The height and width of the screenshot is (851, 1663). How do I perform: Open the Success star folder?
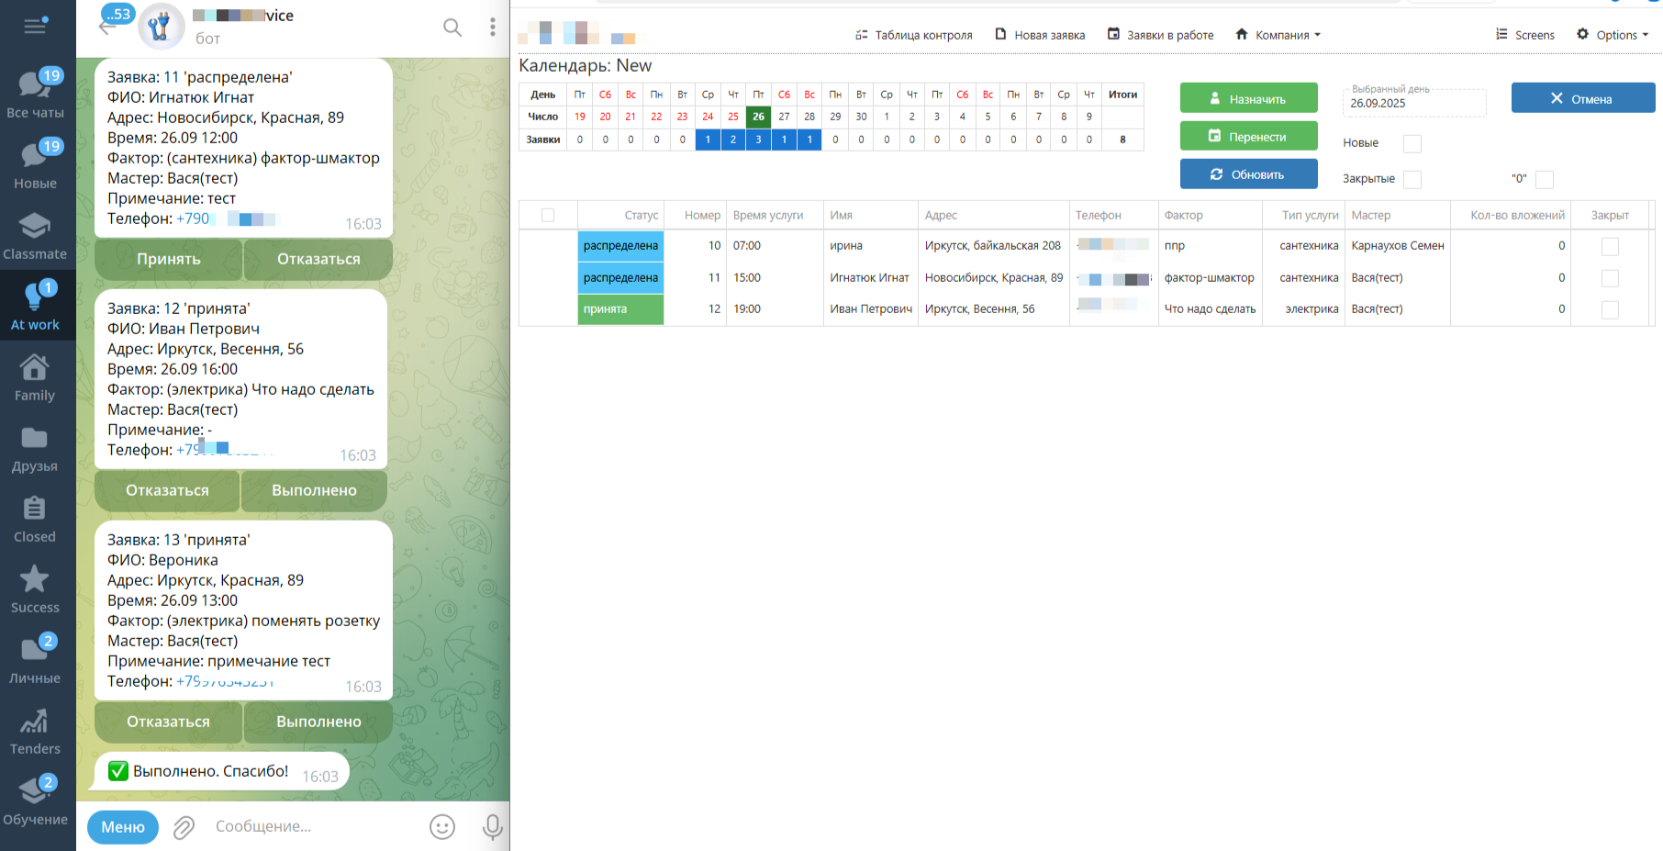[35, 588]
